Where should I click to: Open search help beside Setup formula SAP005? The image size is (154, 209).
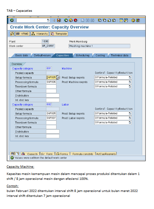[x=58, y=77]
